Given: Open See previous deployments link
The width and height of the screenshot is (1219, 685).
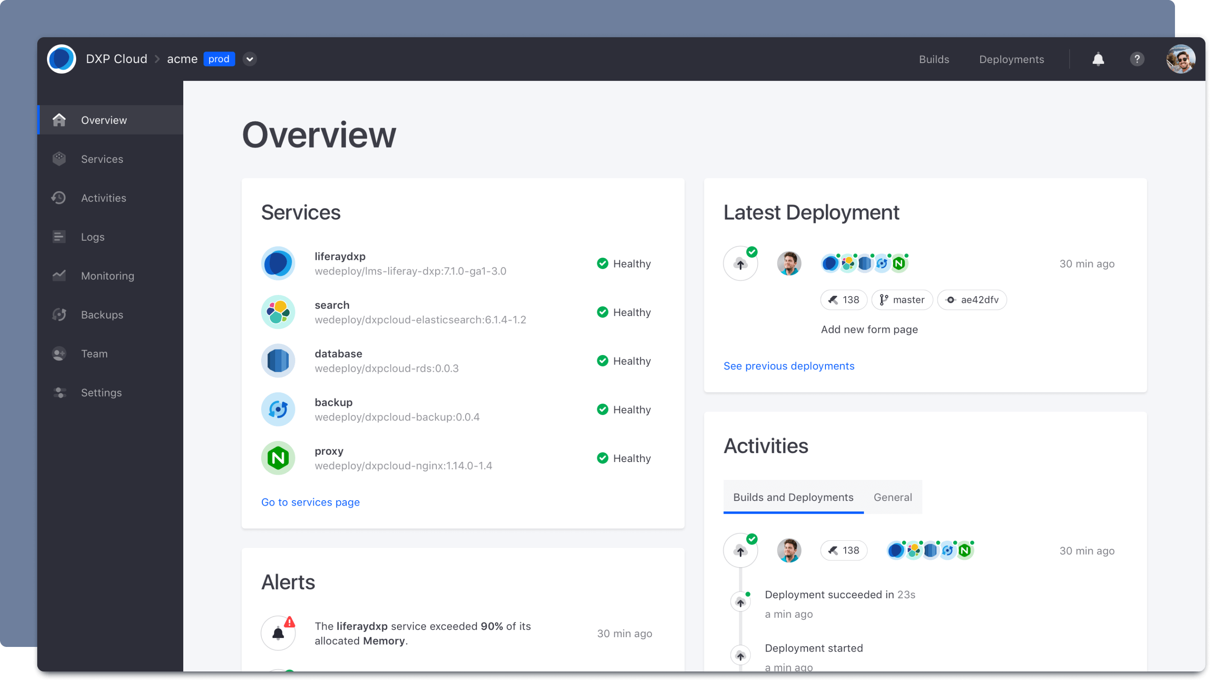Looking at the screenshot, I should (789, 366).
